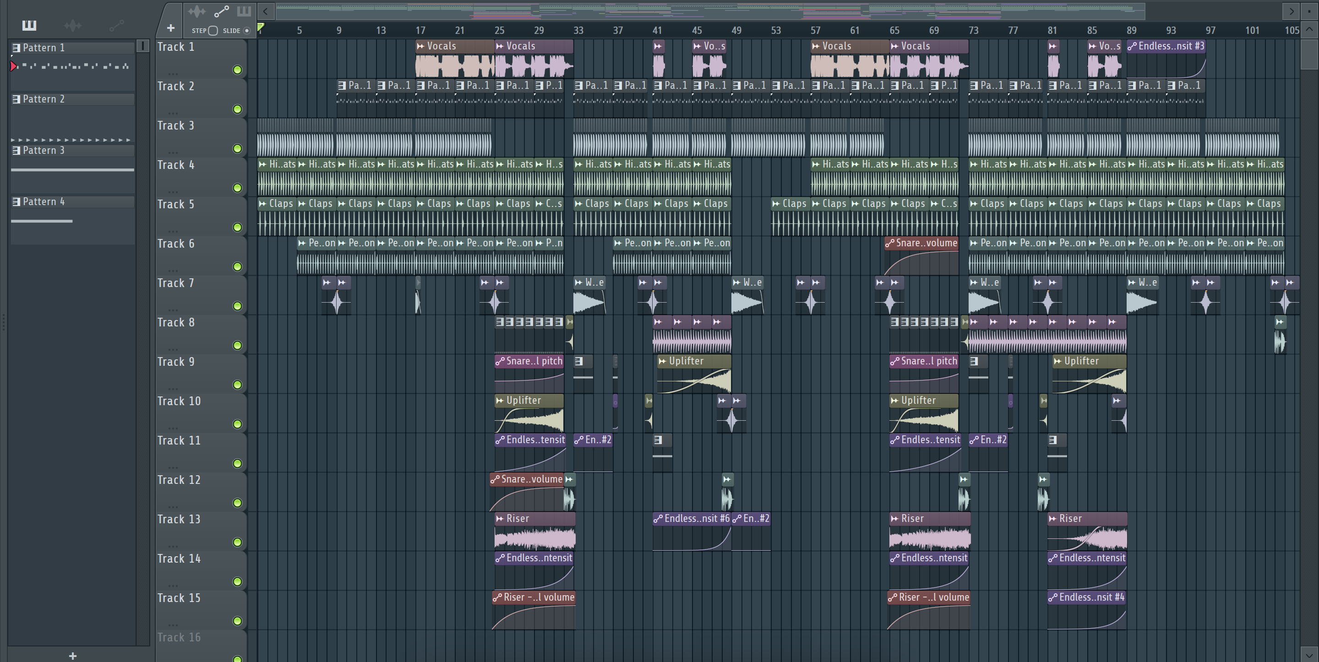Enable the STEP option
The width and height of the screenshot is (1319, 662).
click(213, 31)
